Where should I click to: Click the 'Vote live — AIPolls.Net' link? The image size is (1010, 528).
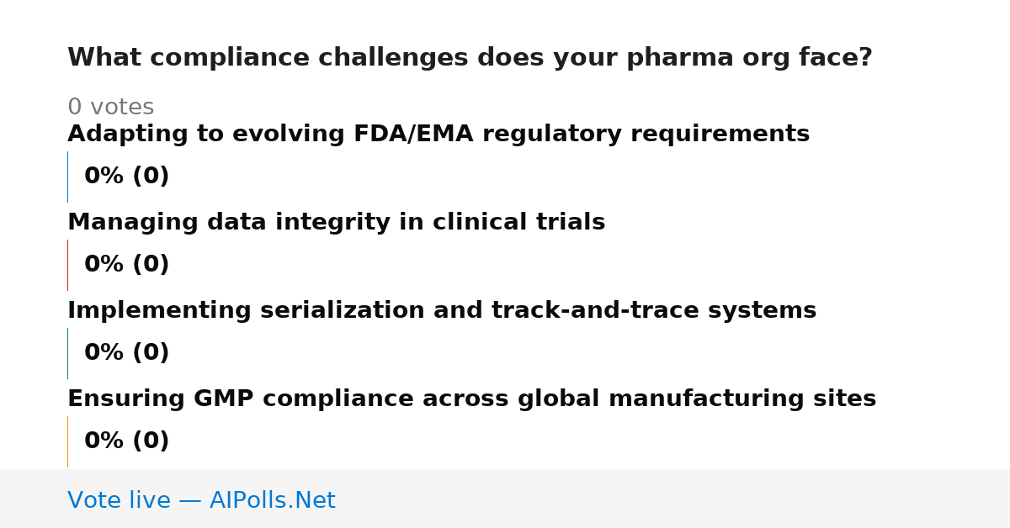[201, 500]
